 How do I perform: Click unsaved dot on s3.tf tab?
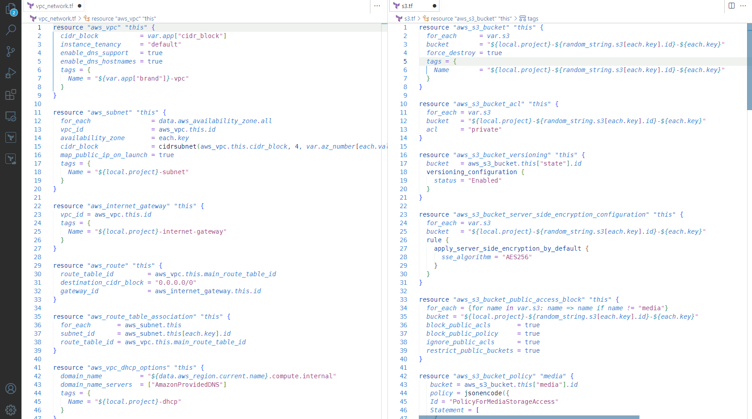tap(434, 6)
